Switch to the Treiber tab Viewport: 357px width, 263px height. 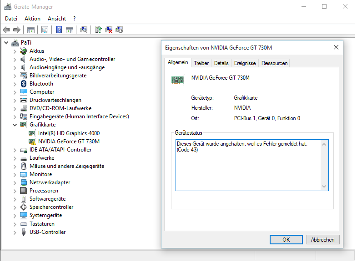[201, 63]
